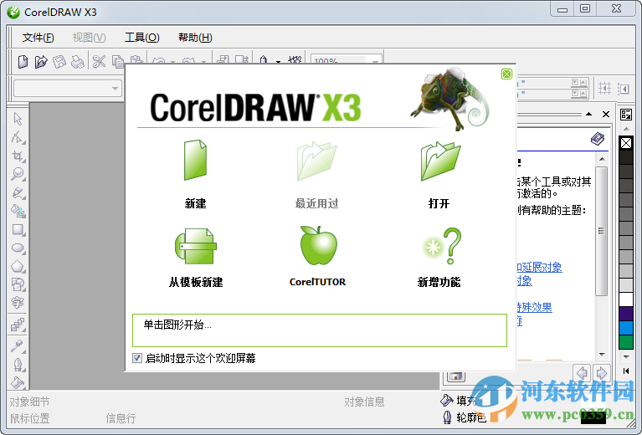Select the Crop tool in toolbox
This screenshot has height=435, width=642.
tap(18, 156)
